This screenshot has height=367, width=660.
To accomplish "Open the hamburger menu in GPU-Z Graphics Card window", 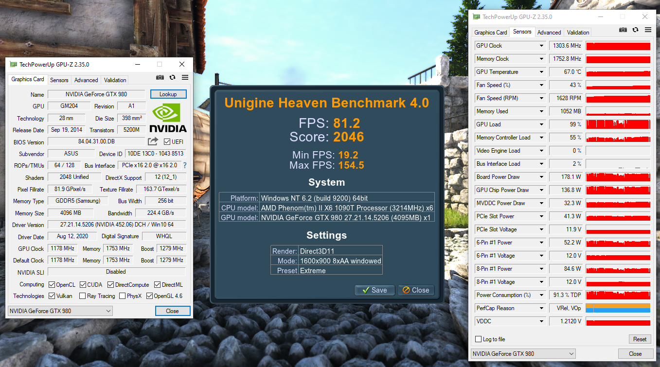I will click(x=185, y=77).
